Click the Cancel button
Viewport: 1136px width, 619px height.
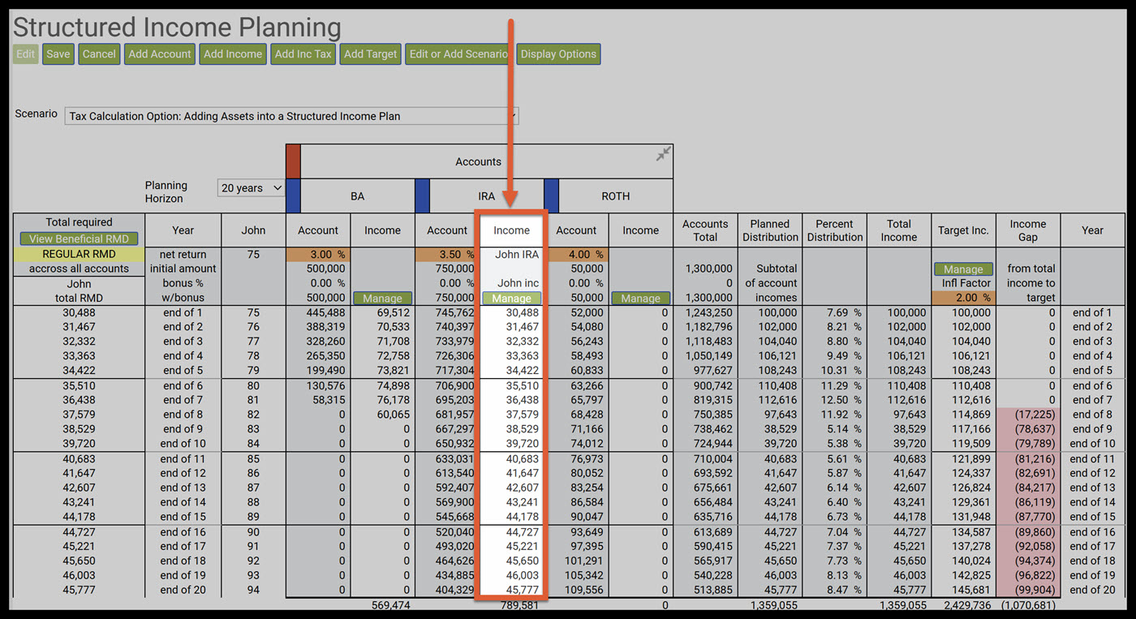point(99,54)
